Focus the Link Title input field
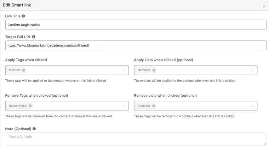Viewport: 269px width, 147px height. [136, 25]
